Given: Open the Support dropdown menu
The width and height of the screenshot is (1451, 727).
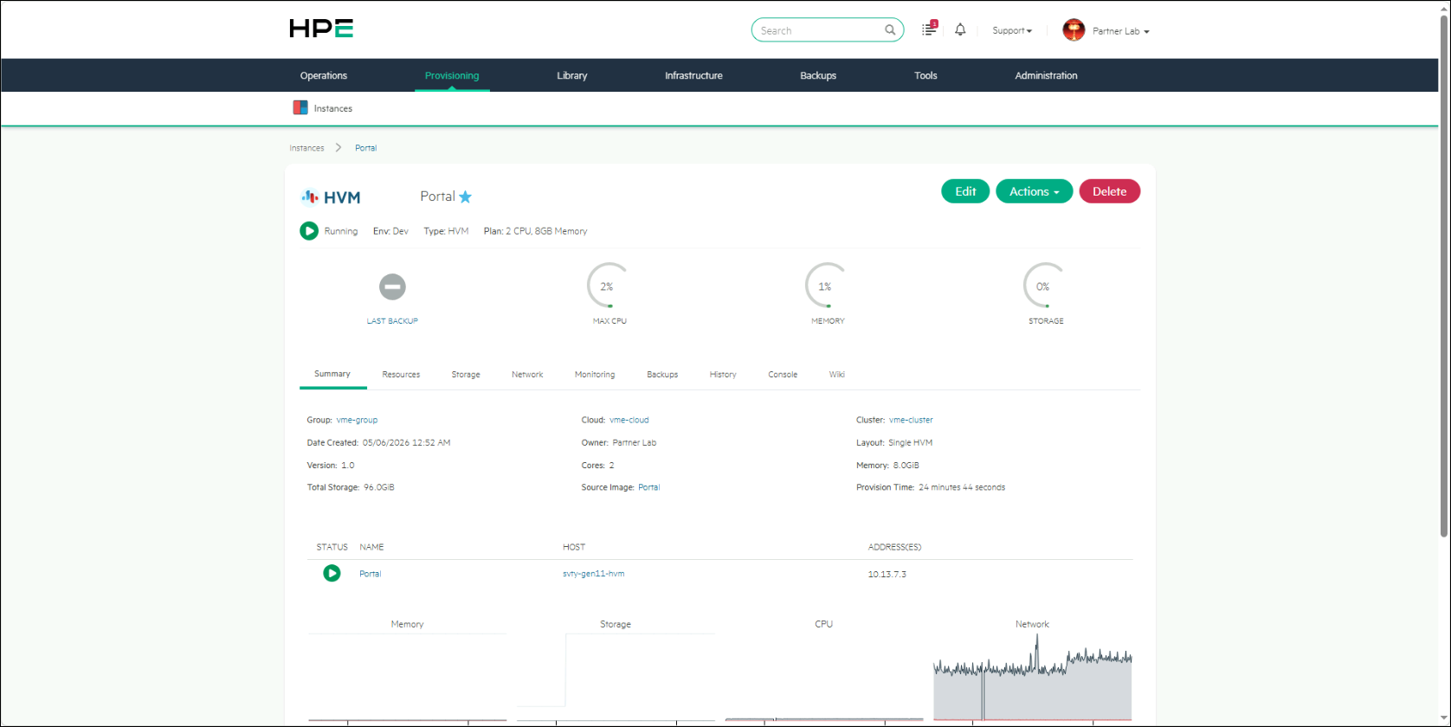Looking at the screenshot, I should (x=1012, y=30).
